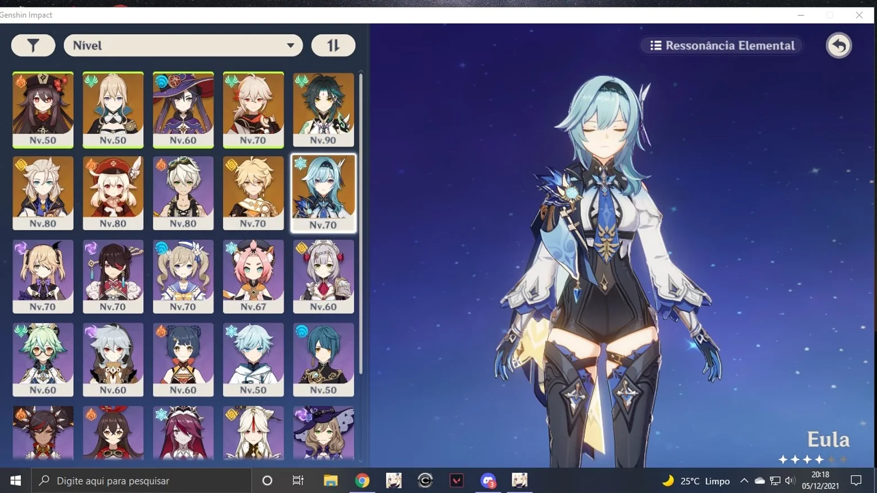The height and width of the screenshot is (493, 877).
Task: Click the Pyro element icon on Hu Tao's card
Action: [x=21, y=82]
